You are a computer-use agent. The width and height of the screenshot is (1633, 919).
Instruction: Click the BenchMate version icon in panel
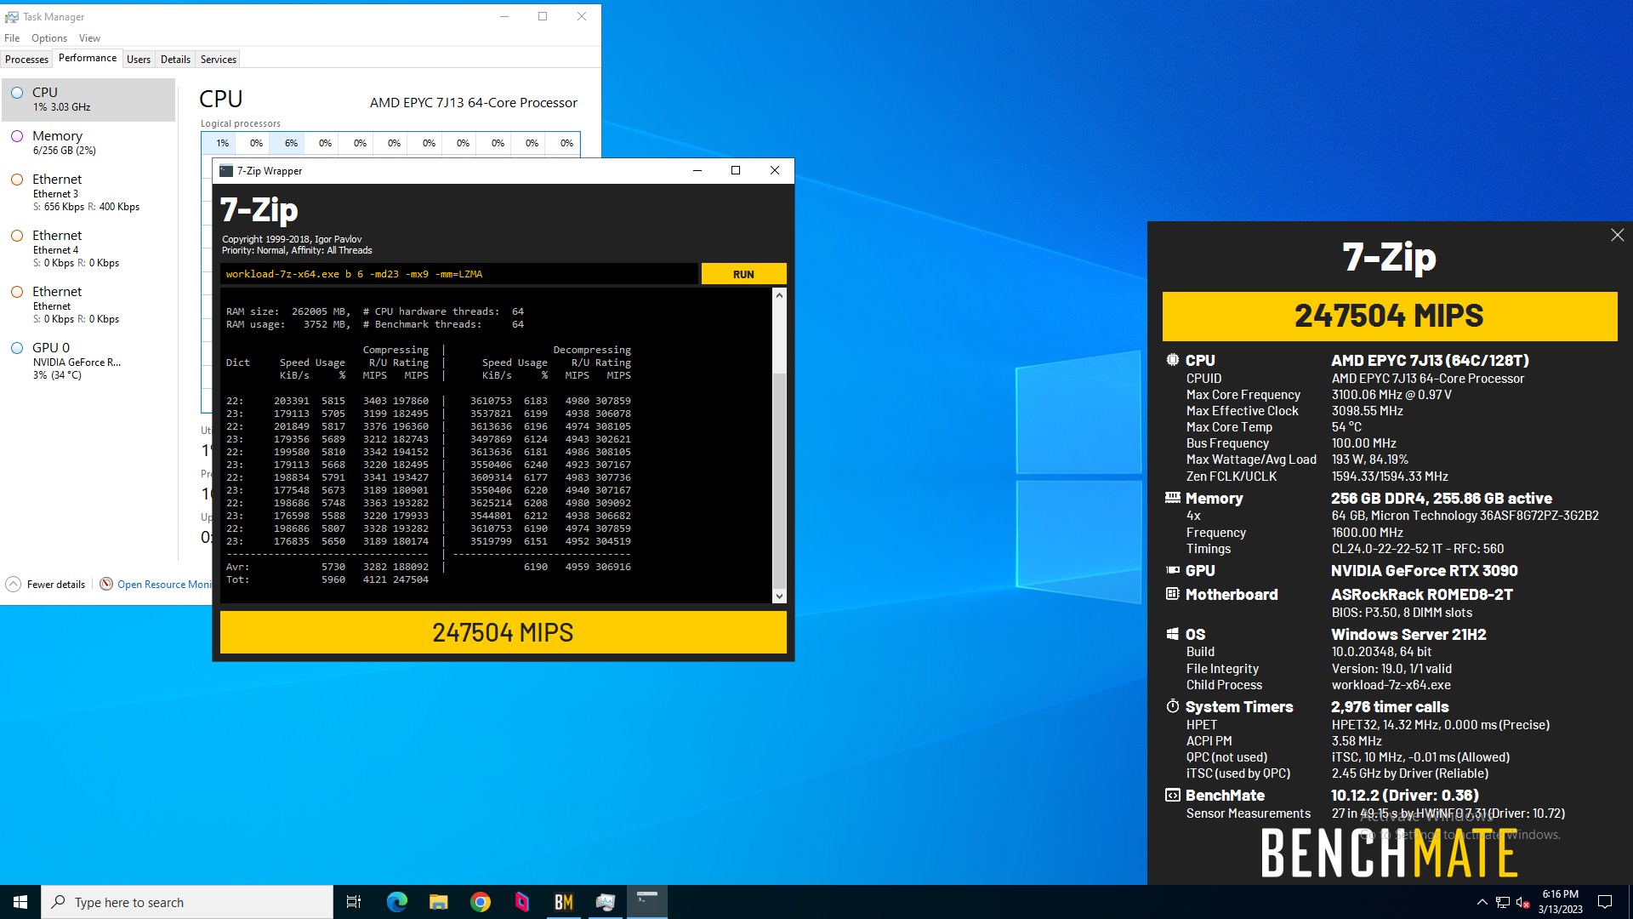[1173, 795]
